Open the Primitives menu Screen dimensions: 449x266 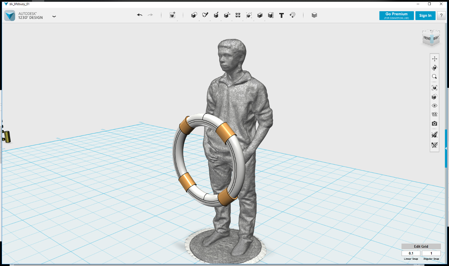(194, 15)
